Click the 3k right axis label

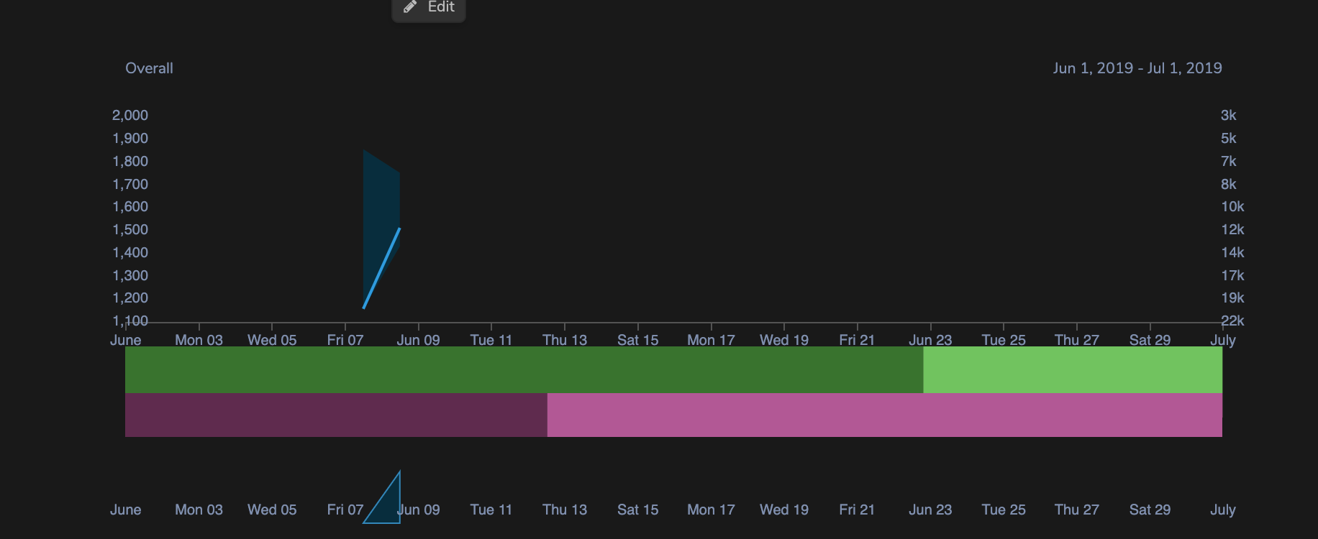(1228, 115)
